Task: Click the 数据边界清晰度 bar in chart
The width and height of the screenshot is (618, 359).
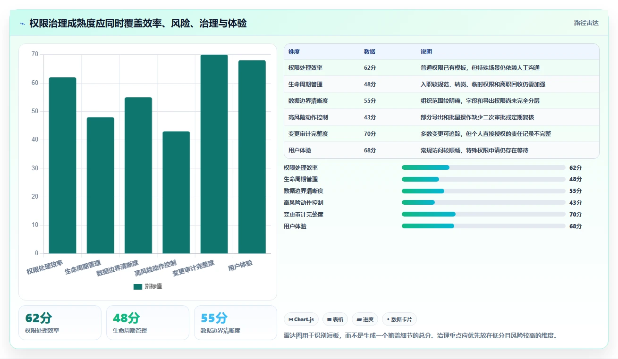Action: coord(138,175)
